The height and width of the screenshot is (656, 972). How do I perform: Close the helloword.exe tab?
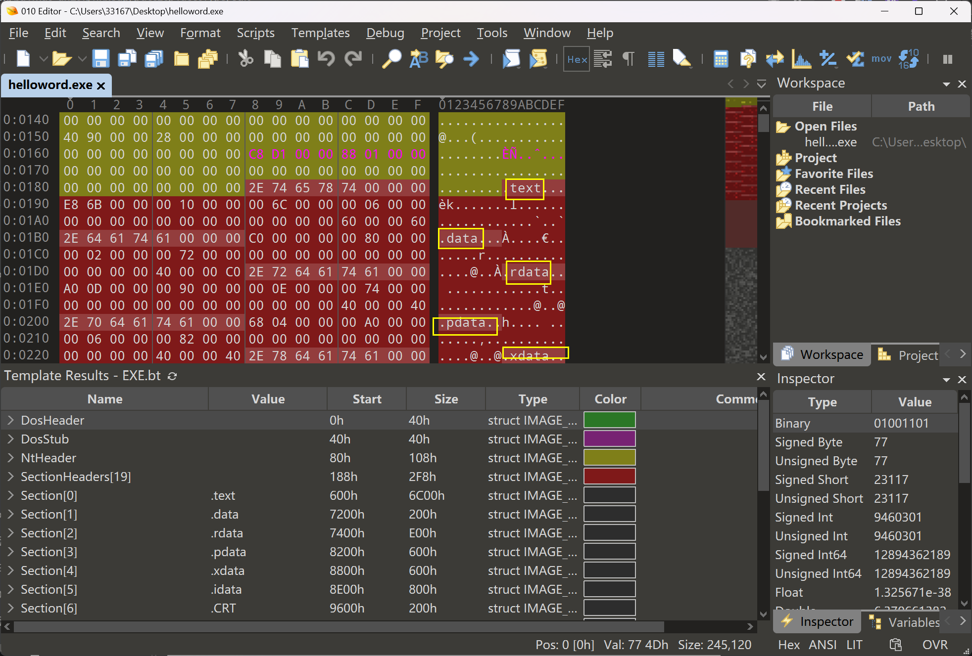coord(101,86)
